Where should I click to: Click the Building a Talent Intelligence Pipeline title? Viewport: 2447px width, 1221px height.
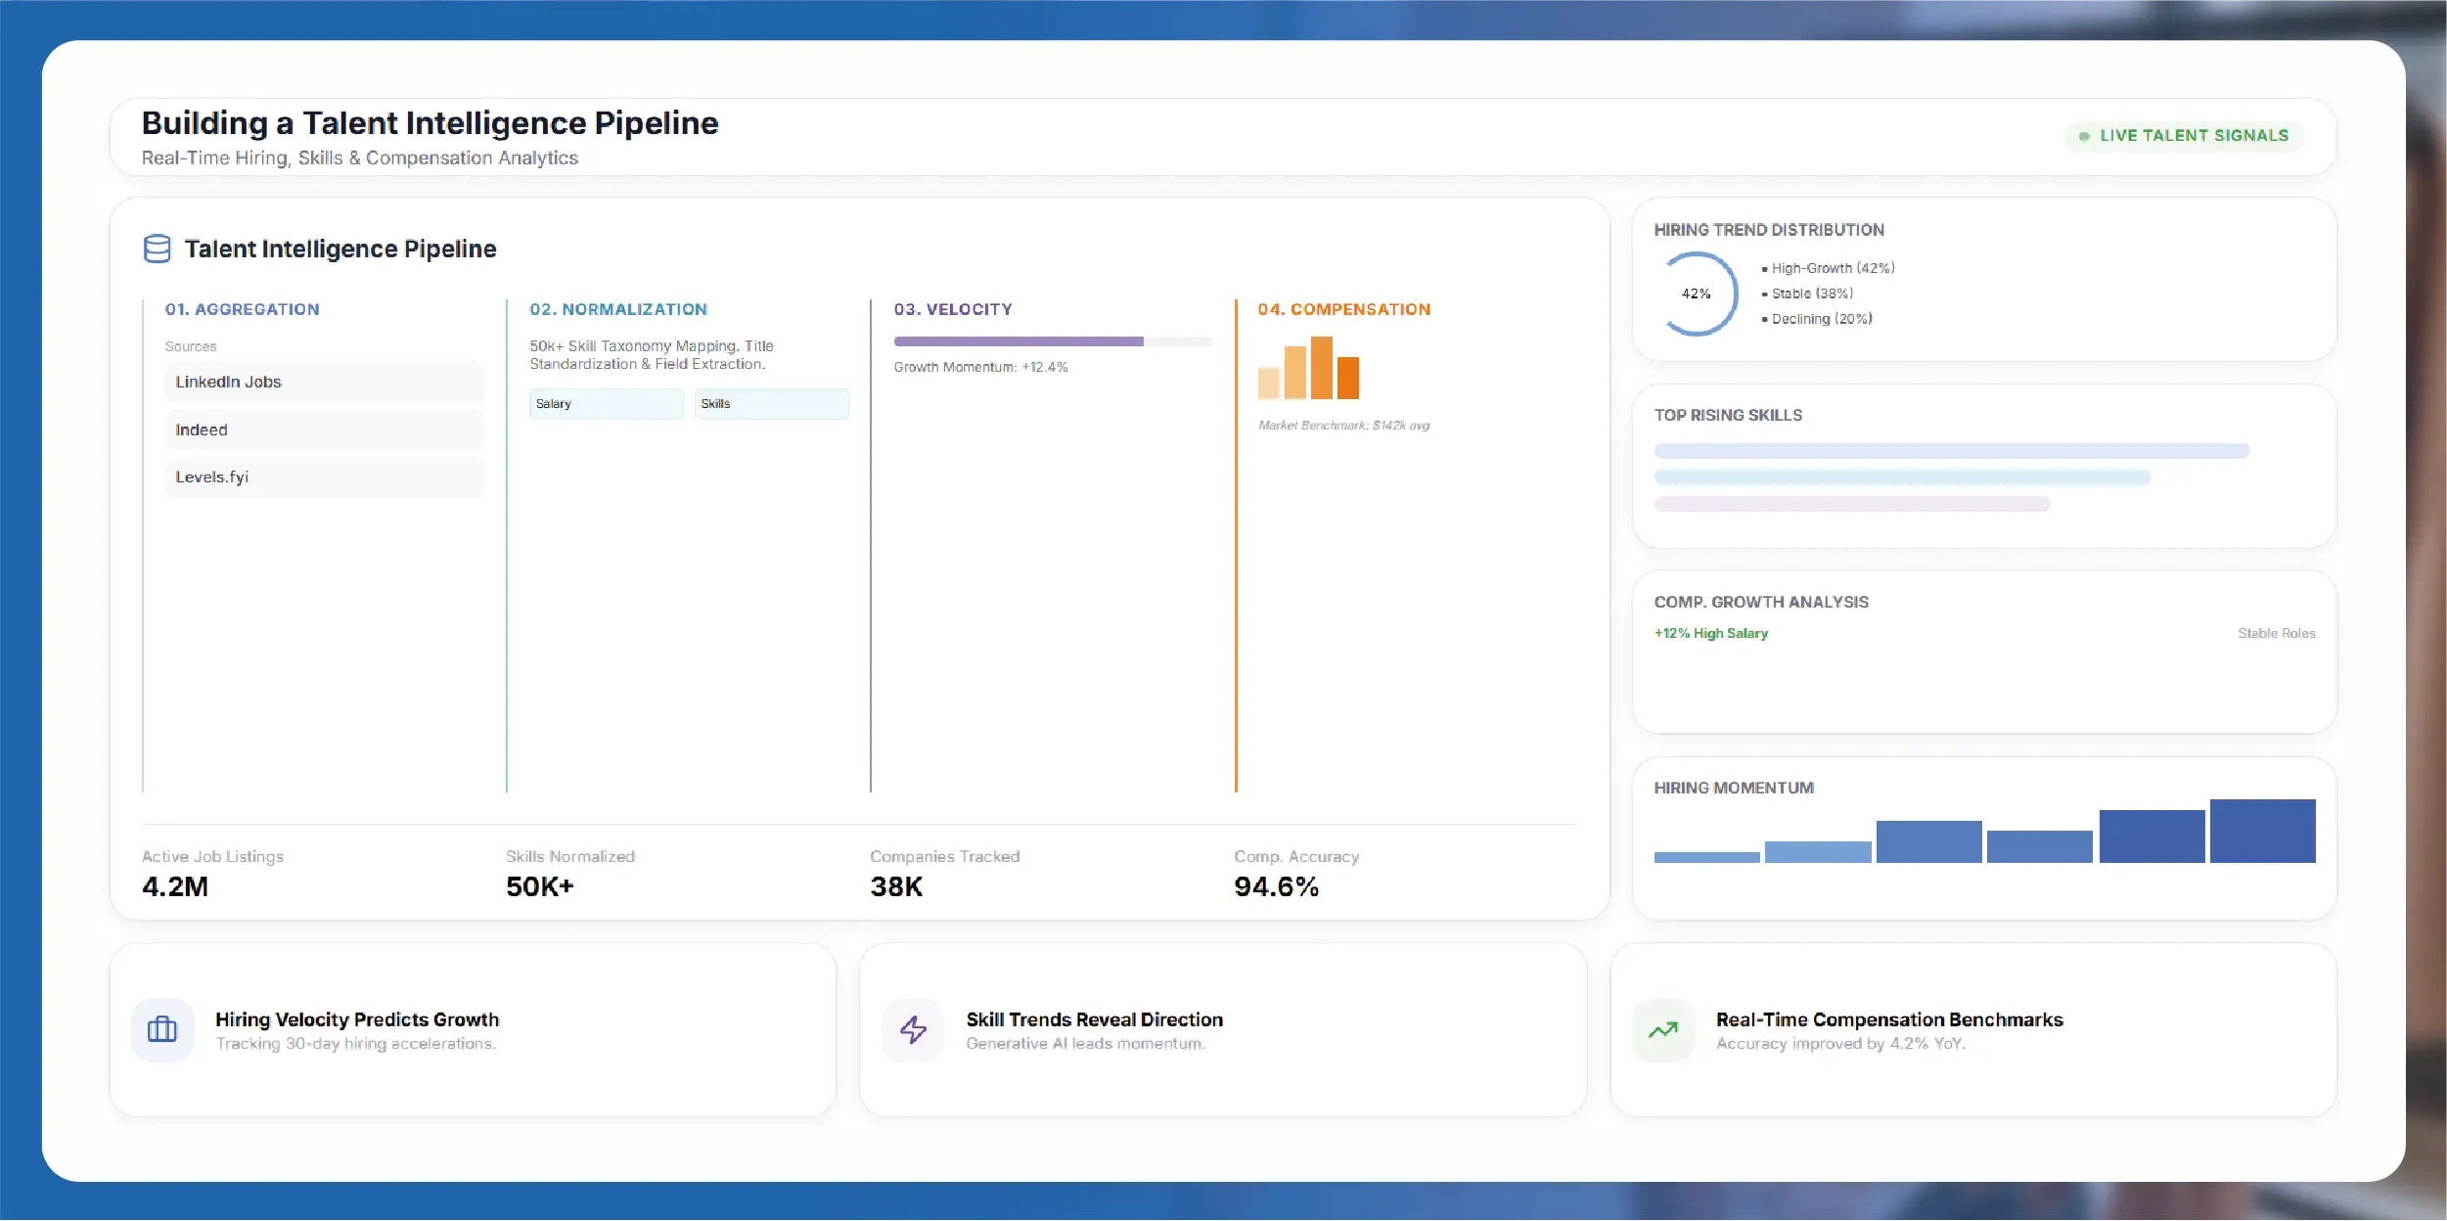click(x=430, y=123)
